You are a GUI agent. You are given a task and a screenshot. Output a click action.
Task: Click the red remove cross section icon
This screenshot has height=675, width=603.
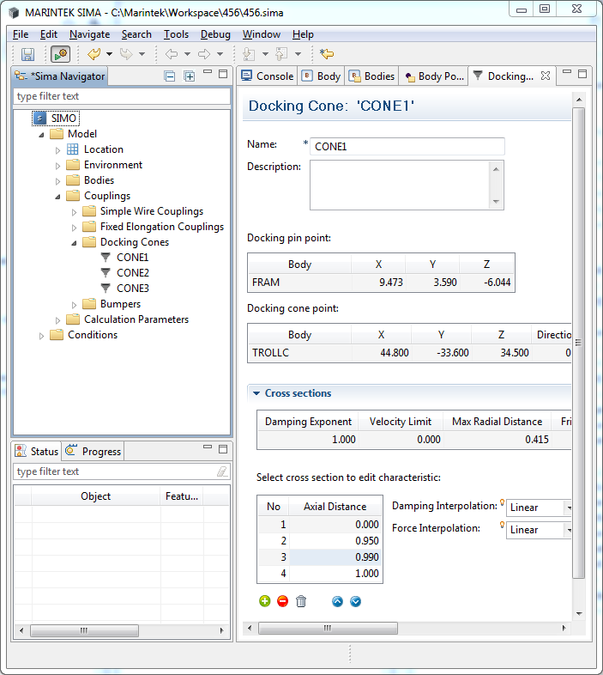click(282, 601)
